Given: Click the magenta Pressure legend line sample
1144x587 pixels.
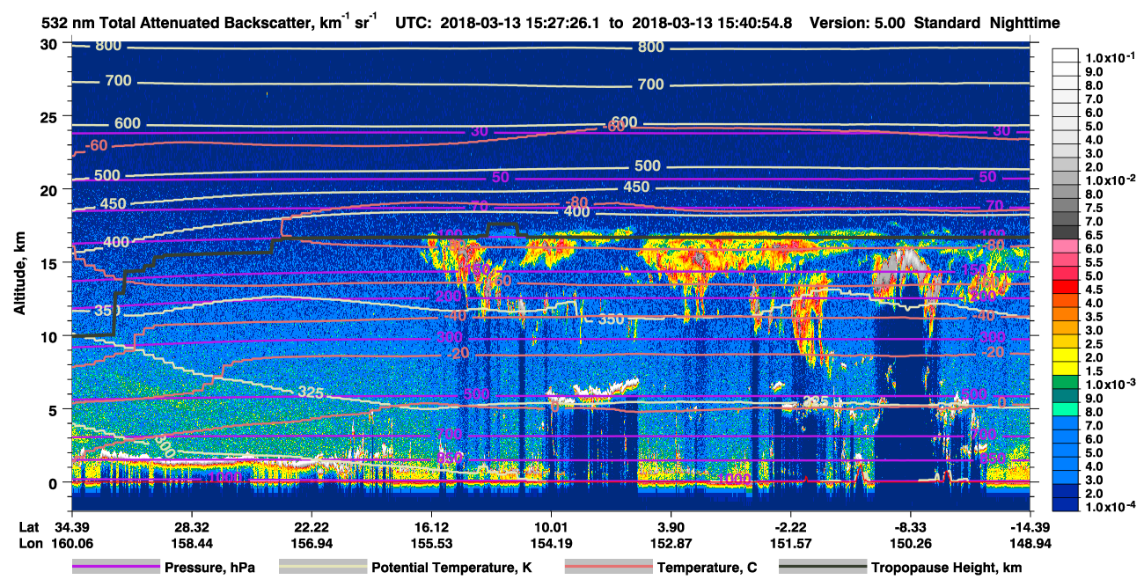Looking at the screenshot, I should [116, 568].
